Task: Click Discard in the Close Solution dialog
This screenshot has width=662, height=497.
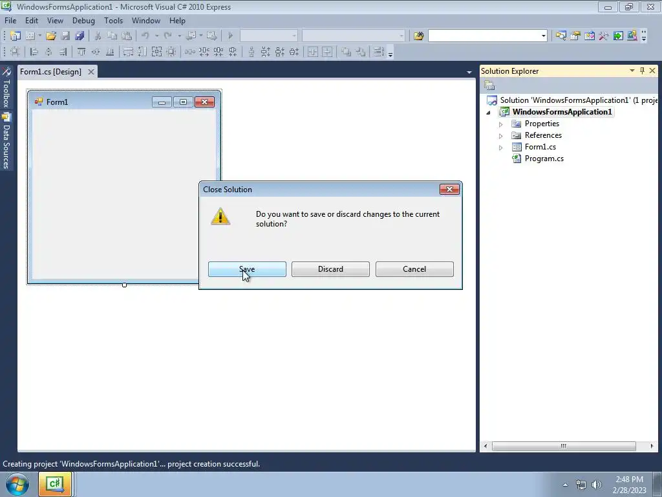Action: [330, 269]
